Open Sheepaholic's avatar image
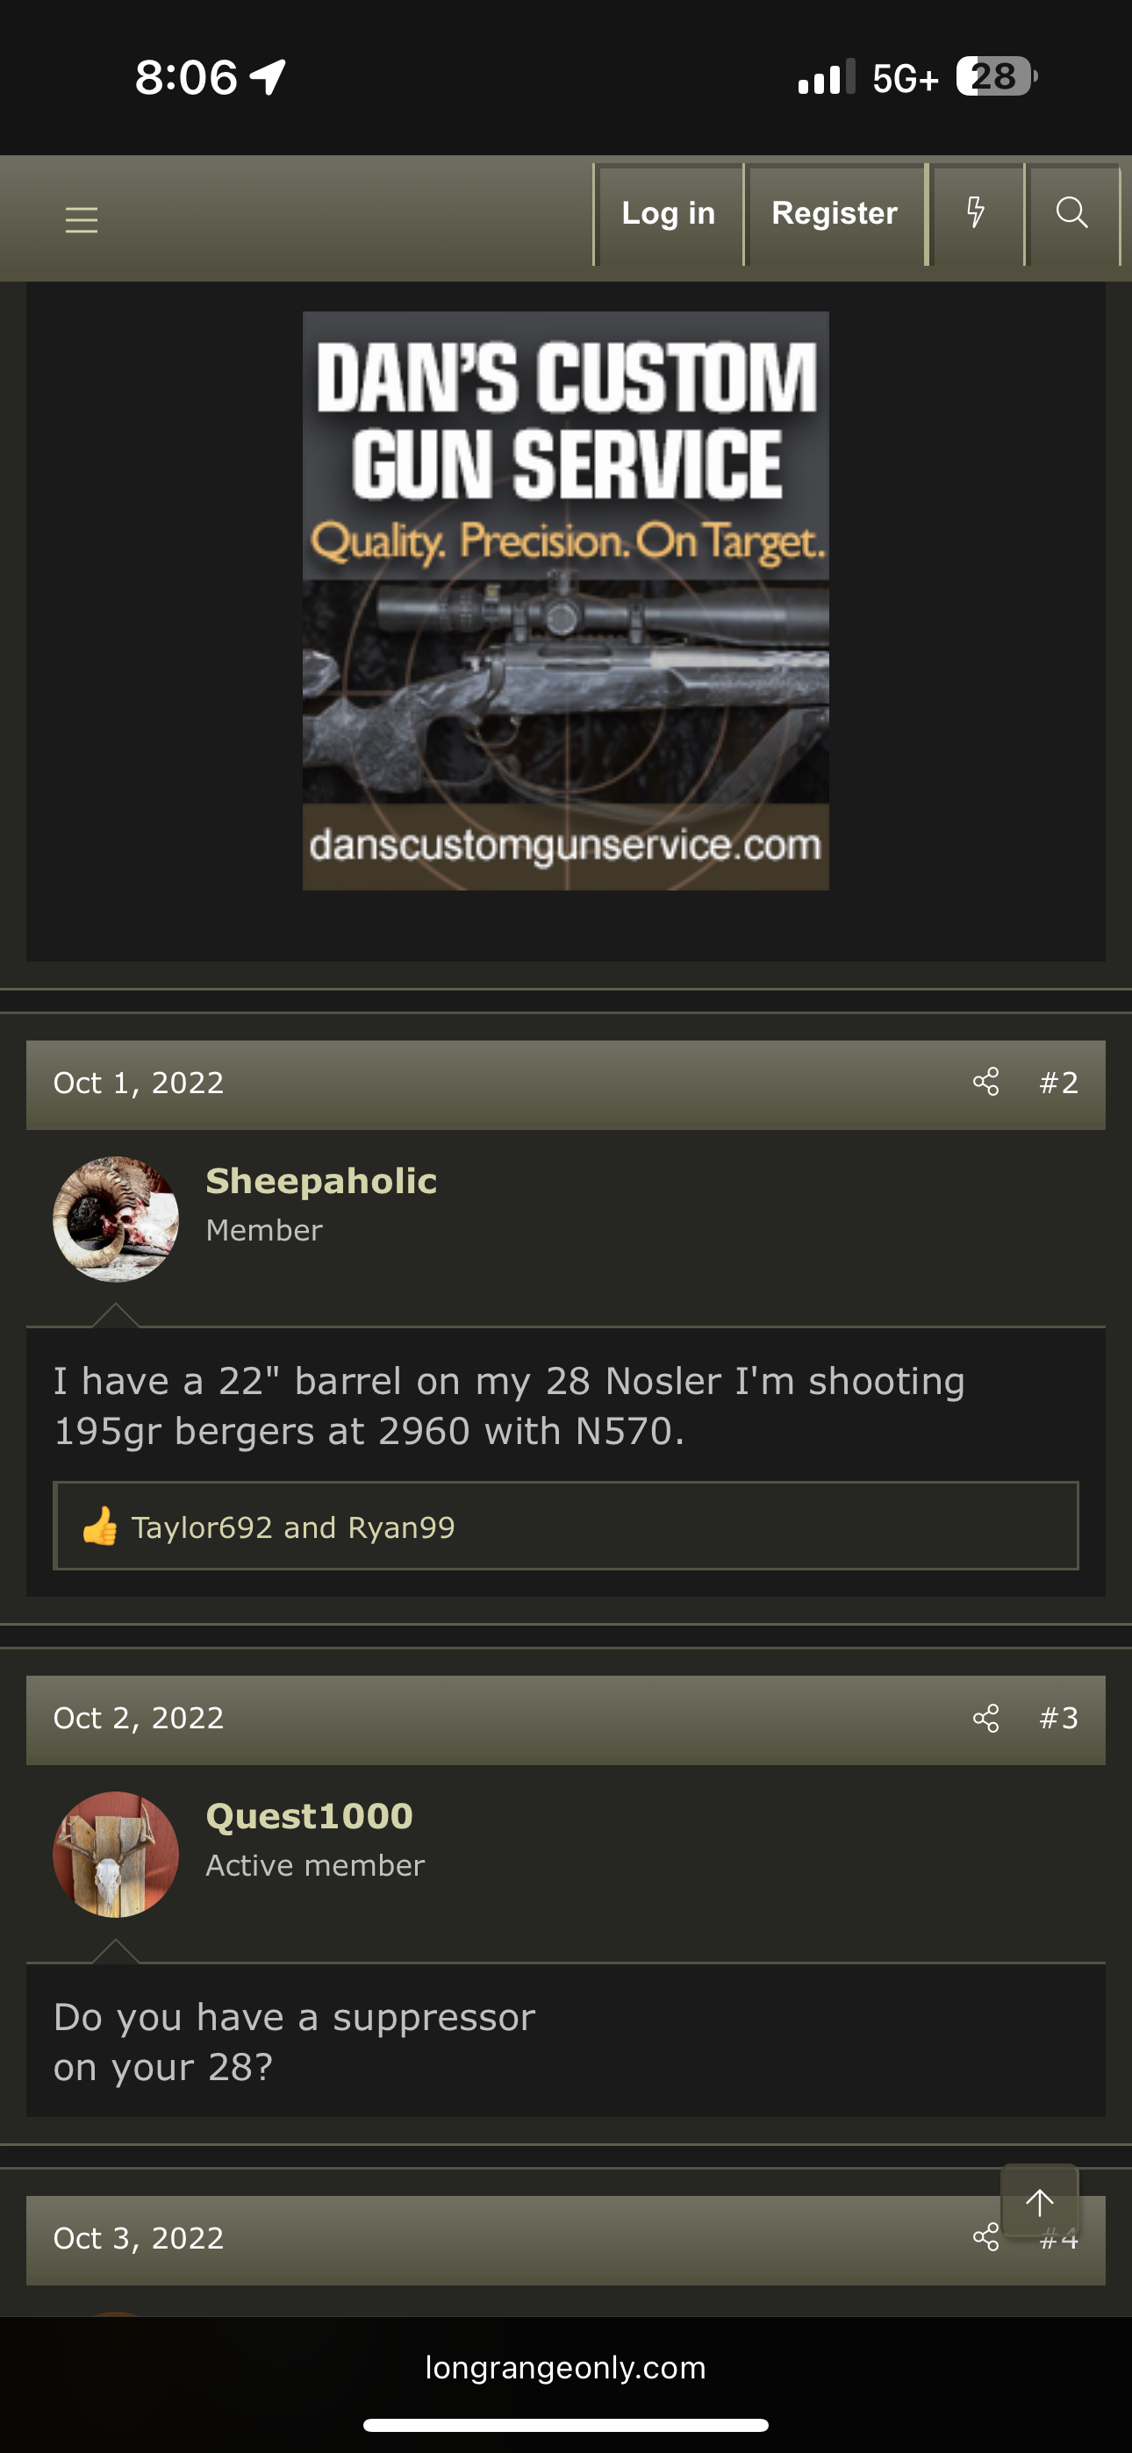Screen dimensions: 1132x2453 click(x=115, y=1219)
